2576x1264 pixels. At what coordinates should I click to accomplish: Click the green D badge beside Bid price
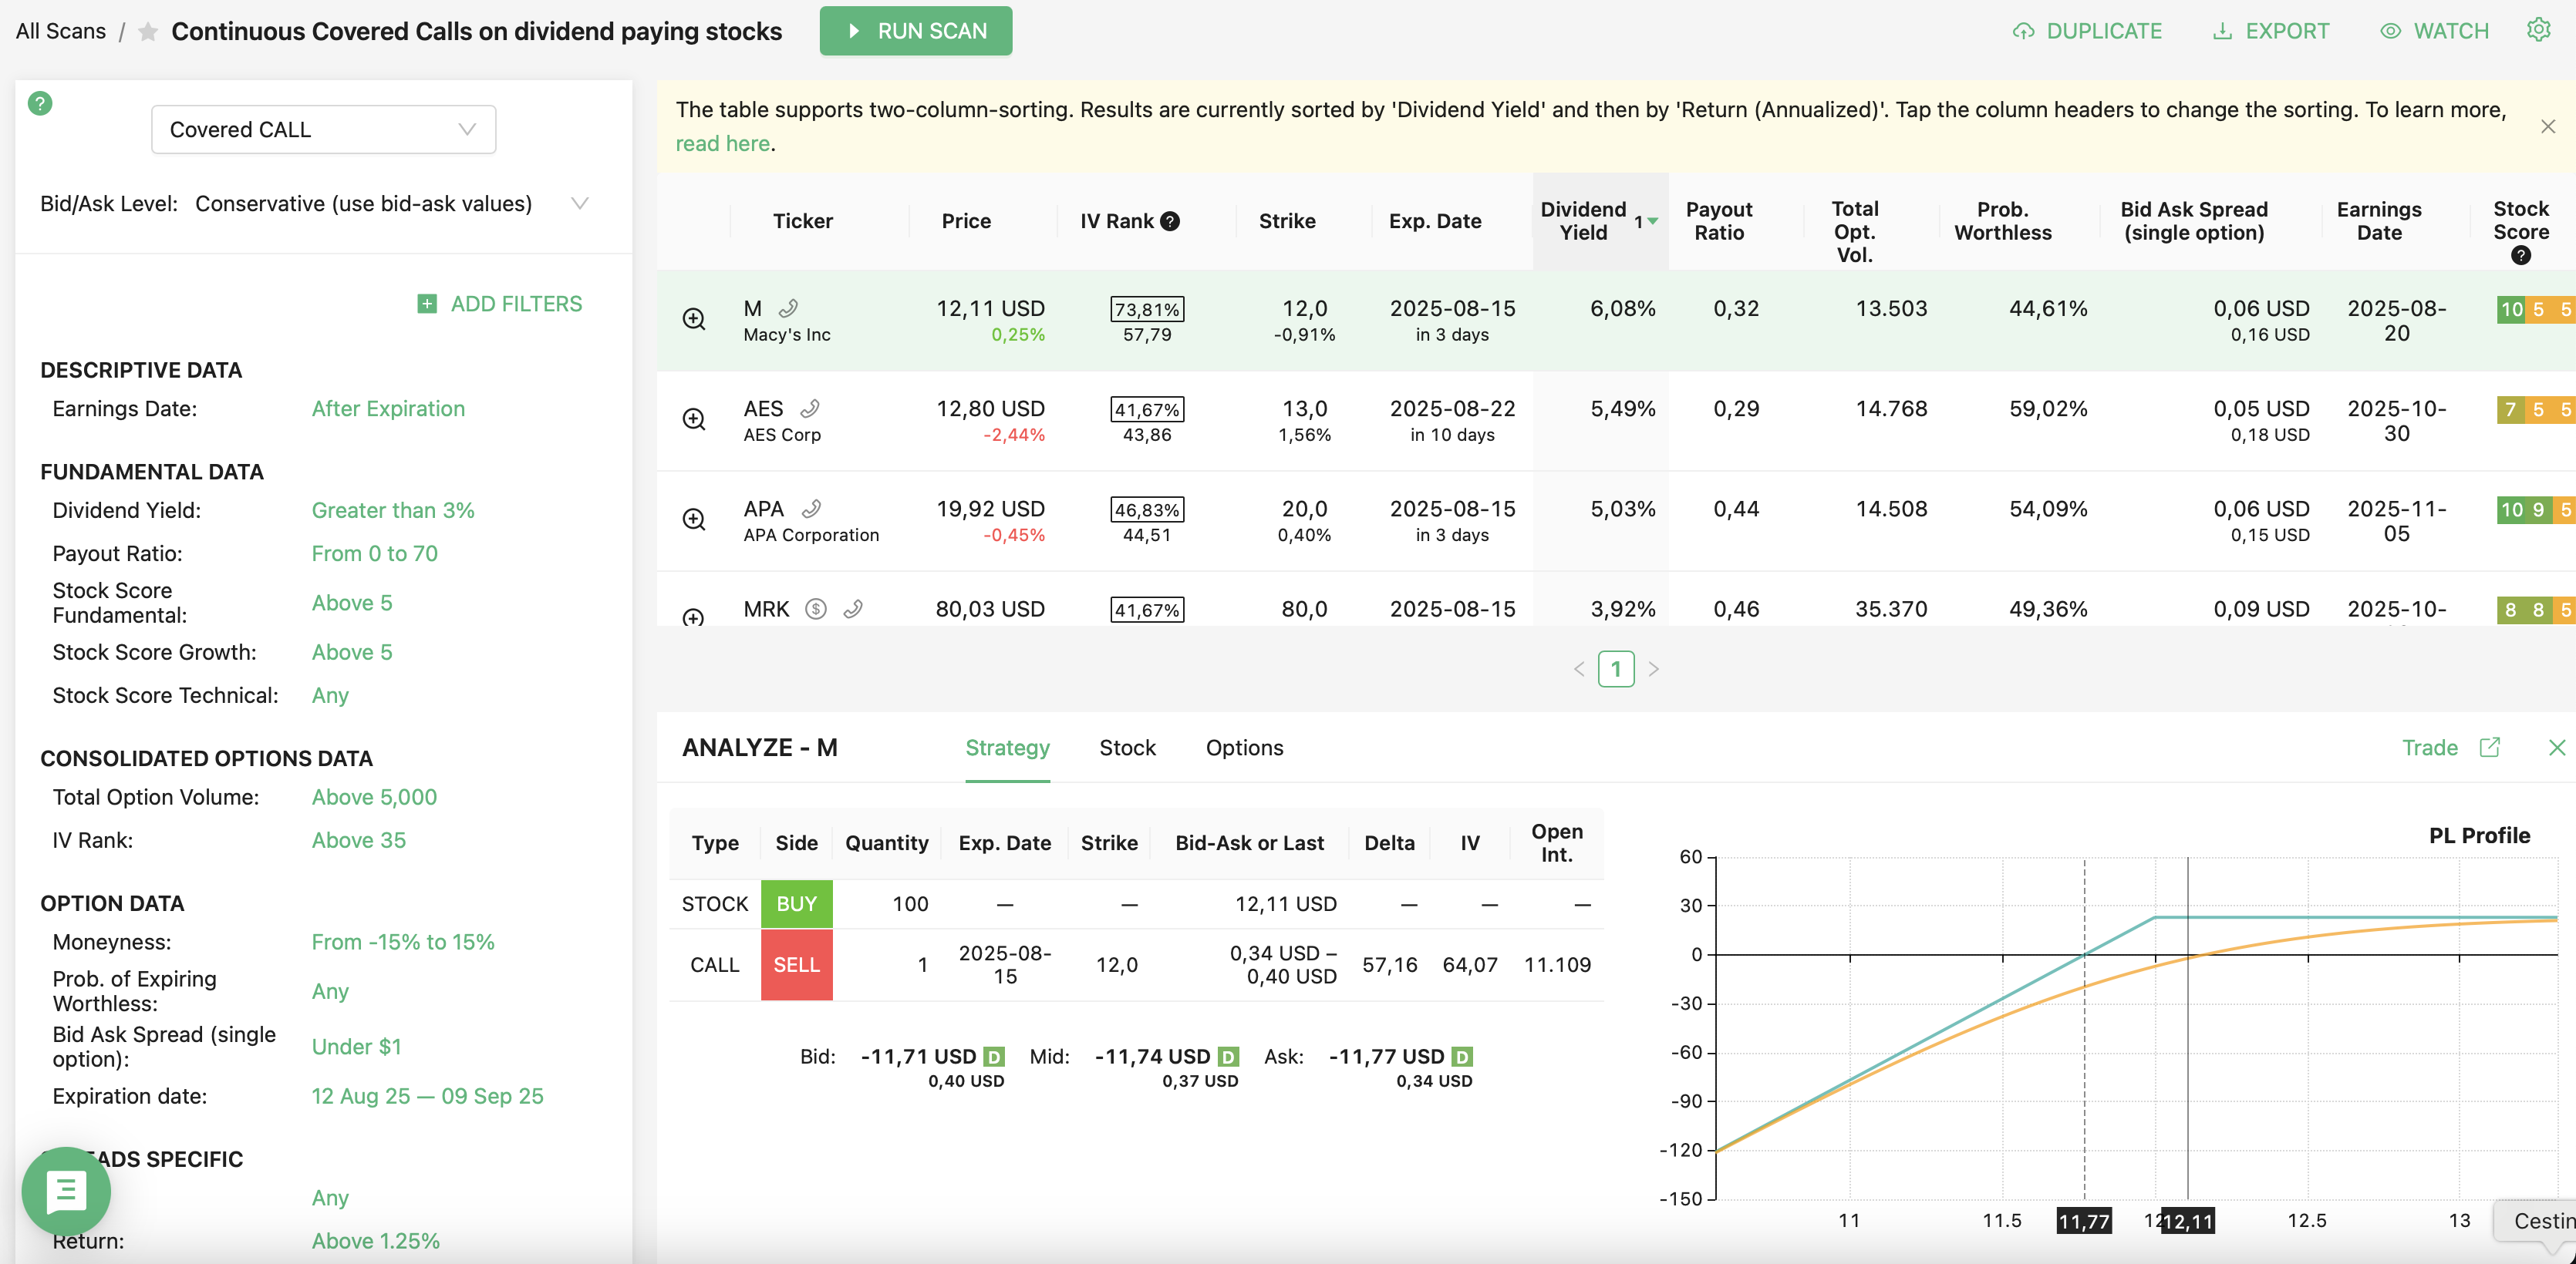coord(993,1056)
